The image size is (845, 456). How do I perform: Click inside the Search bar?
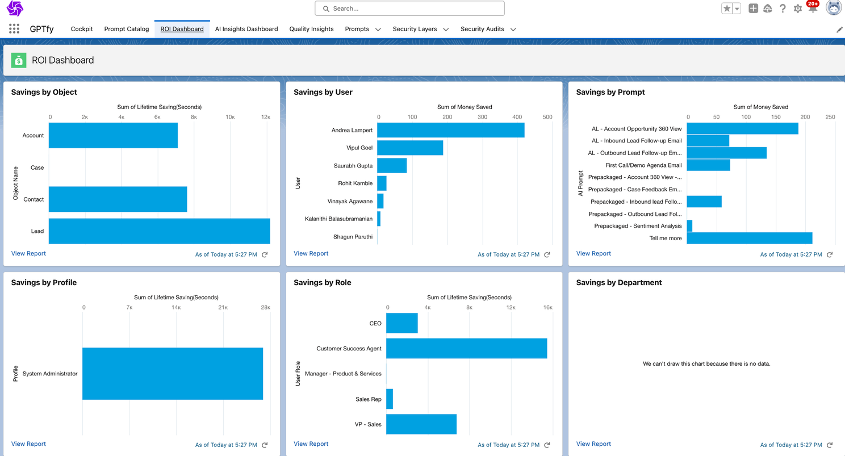click(x=409, y=9)
